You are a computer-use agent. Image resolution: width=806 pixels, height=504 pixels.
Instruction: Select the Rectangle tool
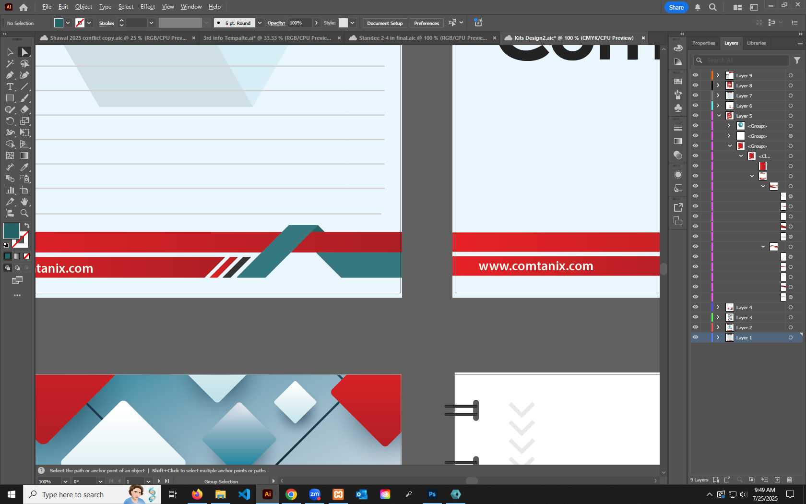point(10,98)
